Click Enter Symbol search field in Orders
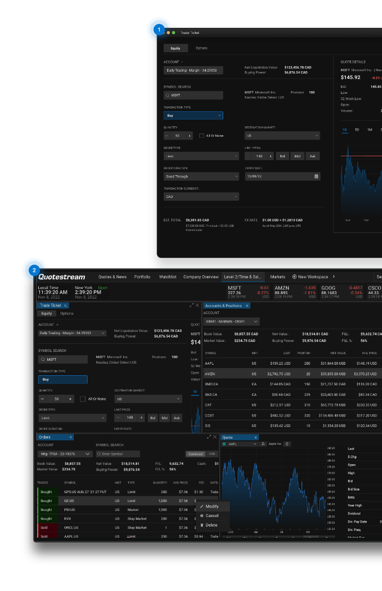382x591 pixels. coord(118,454)
